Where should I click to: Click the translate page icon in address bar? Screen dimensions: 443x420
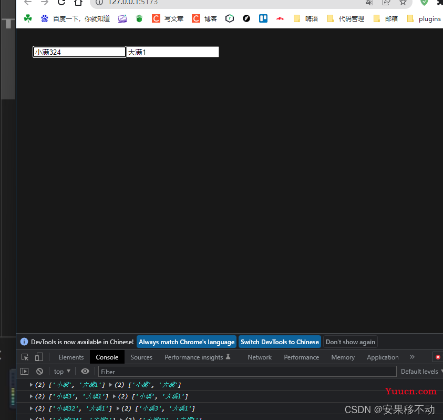[369, 3]
